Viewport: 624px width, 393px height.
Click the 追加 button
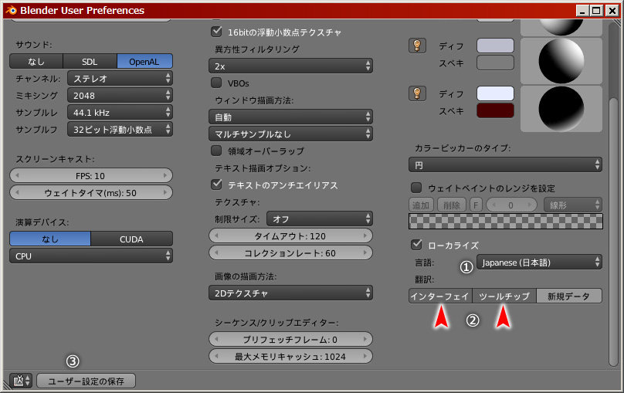pos(422,205)
